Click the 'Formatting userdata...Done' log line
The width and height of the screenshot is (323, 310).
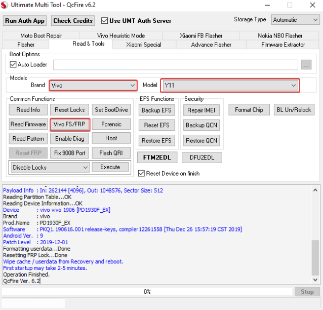36,249
